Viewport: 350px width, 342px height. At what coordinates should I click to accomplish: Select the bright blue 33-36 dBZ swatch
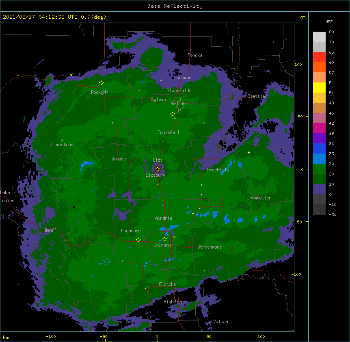(319, 149)
